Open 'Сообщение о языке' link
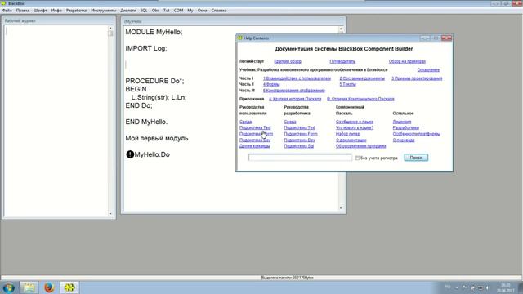The height and width of the screenshot is (294, 523). click(355, 122)
